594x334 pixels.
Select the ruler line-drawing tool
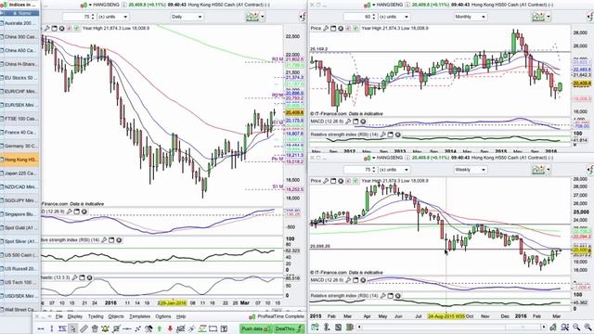coord(84,328)
